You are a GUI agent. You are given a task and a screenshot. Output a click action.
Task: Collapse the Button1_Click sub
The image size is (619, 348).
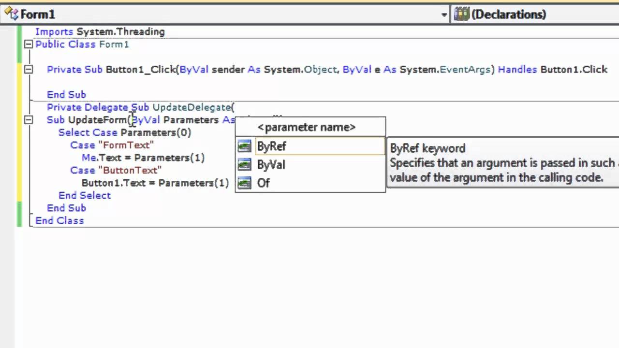coord(29,69)
